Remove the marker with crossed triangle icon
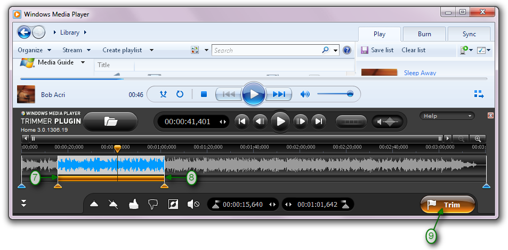The height and width of the screenshot is (250, 508). tap(114, 204)
